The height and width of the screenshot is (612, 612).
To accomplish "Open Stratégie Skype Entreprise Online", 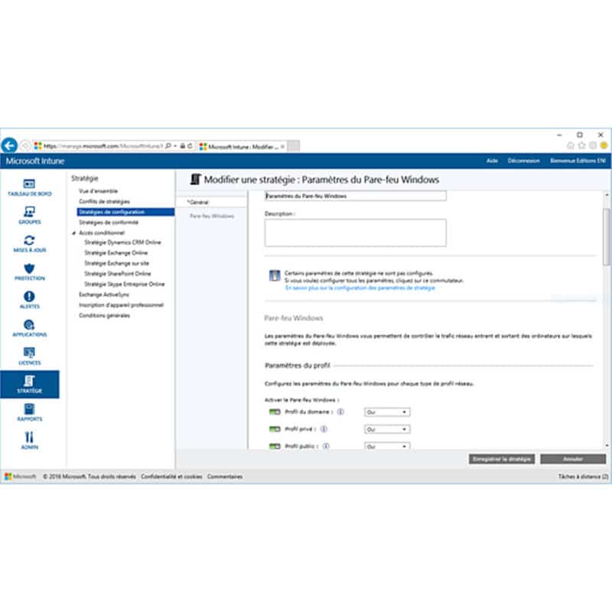I will [125, 284].
